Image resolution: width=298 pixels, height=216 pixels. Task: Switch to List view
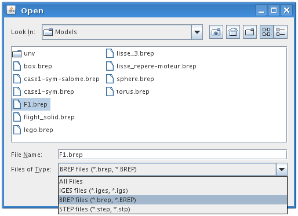267,32
